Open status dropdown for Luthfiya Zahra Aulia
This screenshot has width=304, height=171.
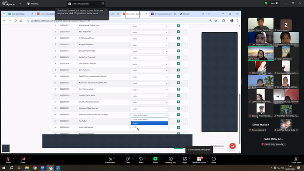coord(149,96)
